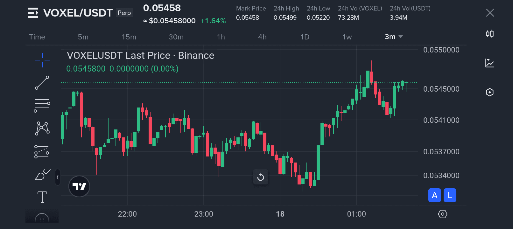Select the crosshair cursor tool

[x=42, y=60]
